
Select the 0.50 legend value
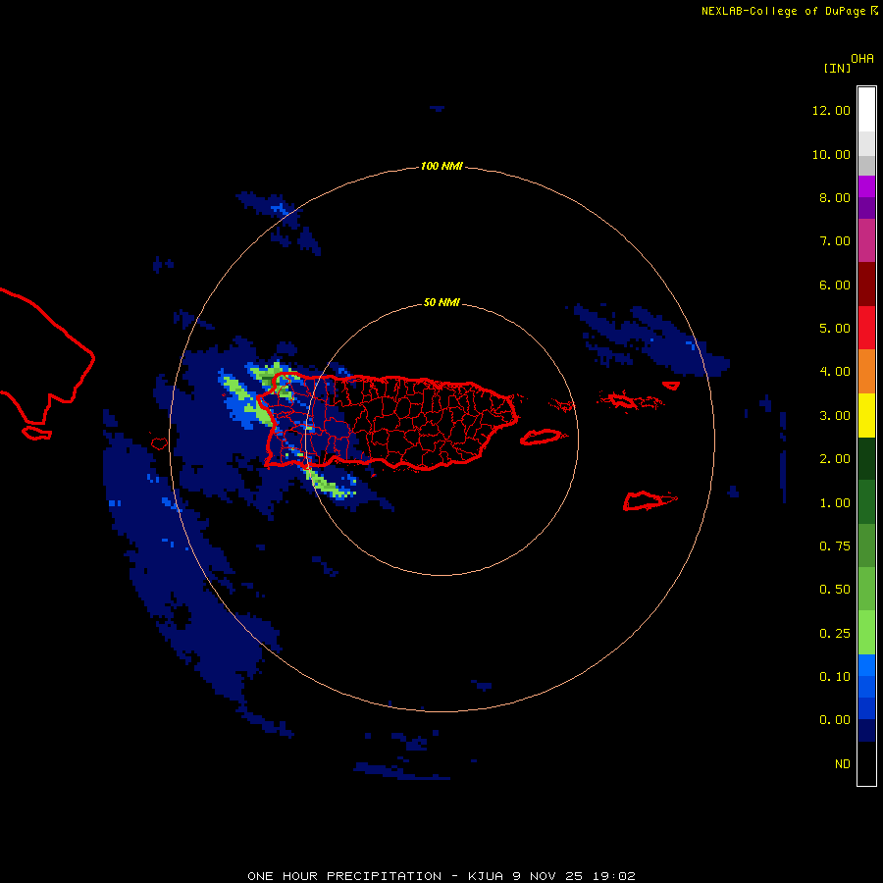(x=835, y=590)
